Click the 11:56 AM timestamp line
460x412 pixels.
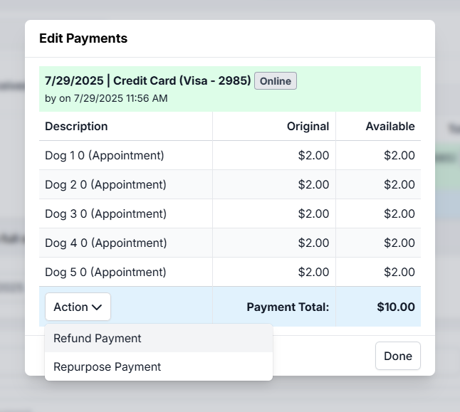tap(106, 98)
